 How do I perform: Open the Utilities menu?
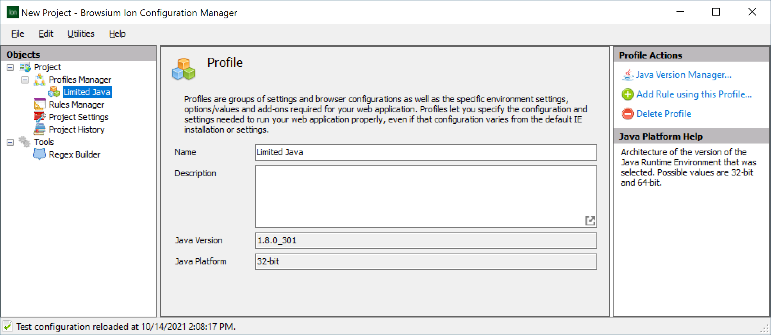(81, 34)
